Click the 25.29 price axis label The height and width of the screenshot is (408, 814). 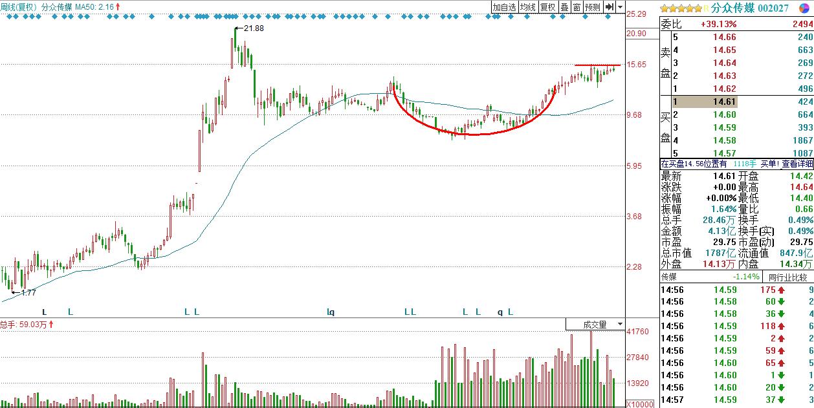point(637,14)
